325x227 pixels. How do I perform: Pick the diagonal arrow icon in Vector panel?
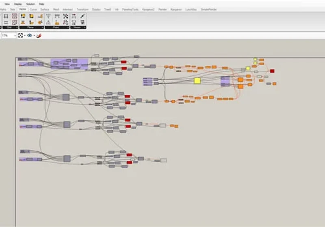click(82, 16)
